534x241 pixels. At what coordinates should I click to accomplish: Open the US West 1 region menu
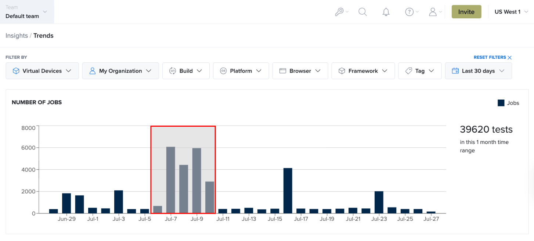(510, 12)
